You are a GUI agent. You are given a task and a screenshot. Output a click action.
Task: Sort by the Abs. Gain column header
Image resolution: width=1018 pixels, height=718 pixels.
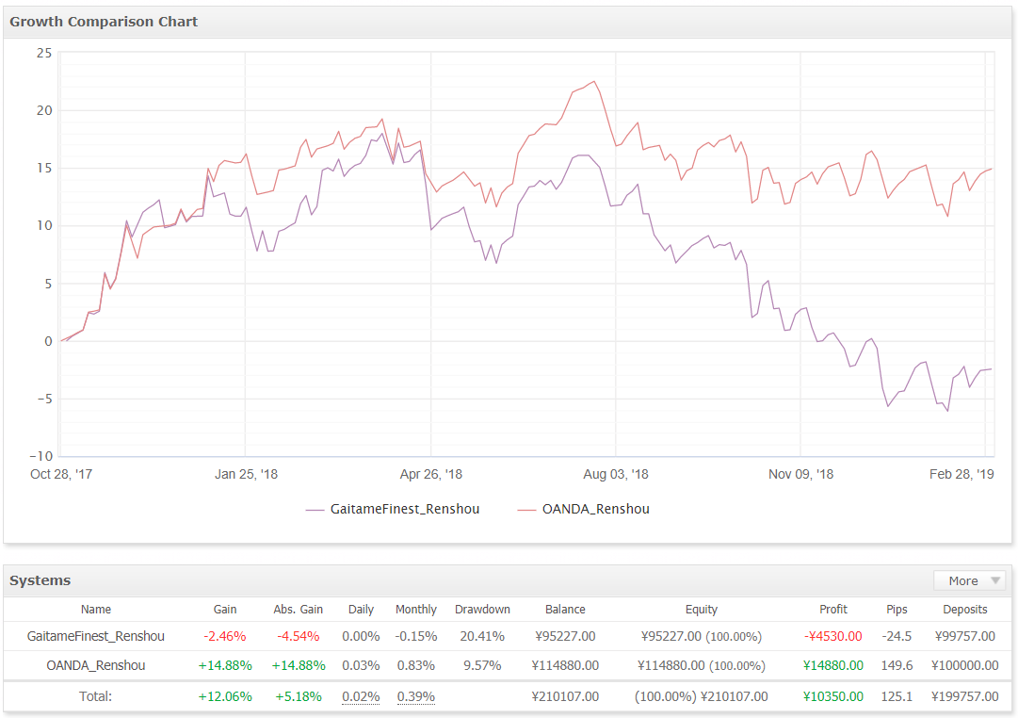pos(299,610)
